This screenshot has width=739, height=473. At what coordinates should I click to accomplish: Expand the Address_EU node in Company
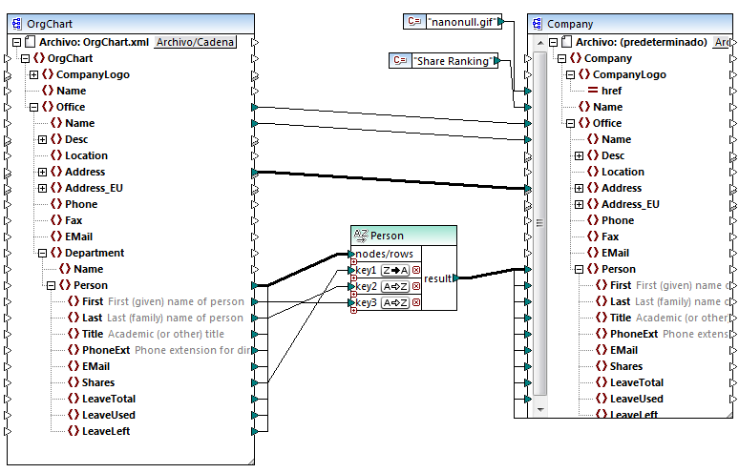tap(580, 204)
